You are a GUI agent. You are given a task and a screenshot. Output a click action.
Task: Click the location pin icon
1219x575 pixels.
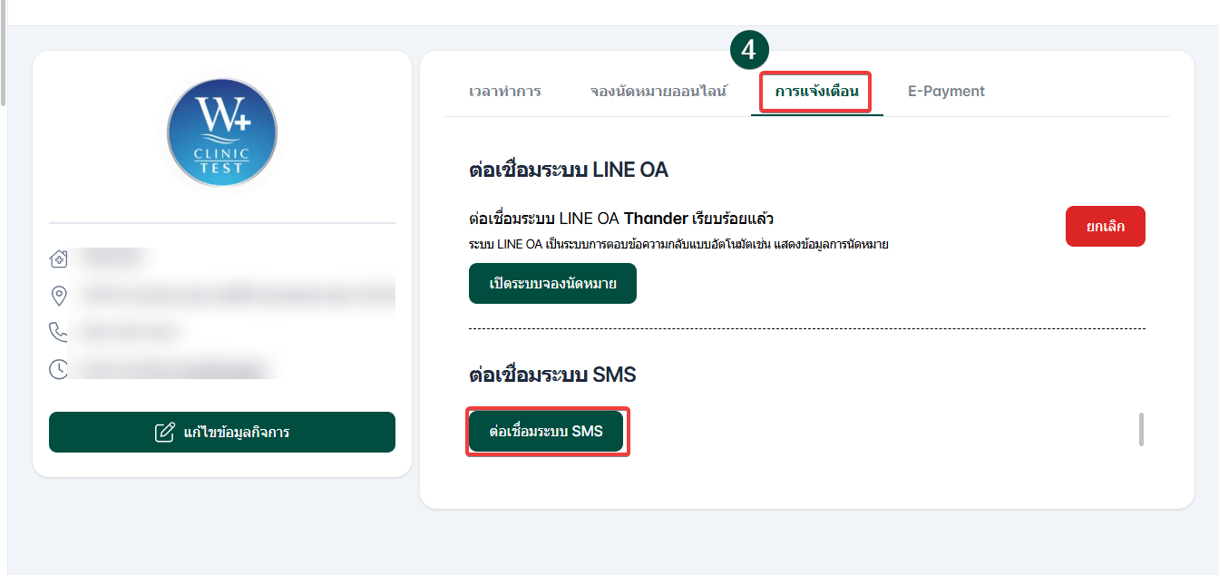point(59,296)
